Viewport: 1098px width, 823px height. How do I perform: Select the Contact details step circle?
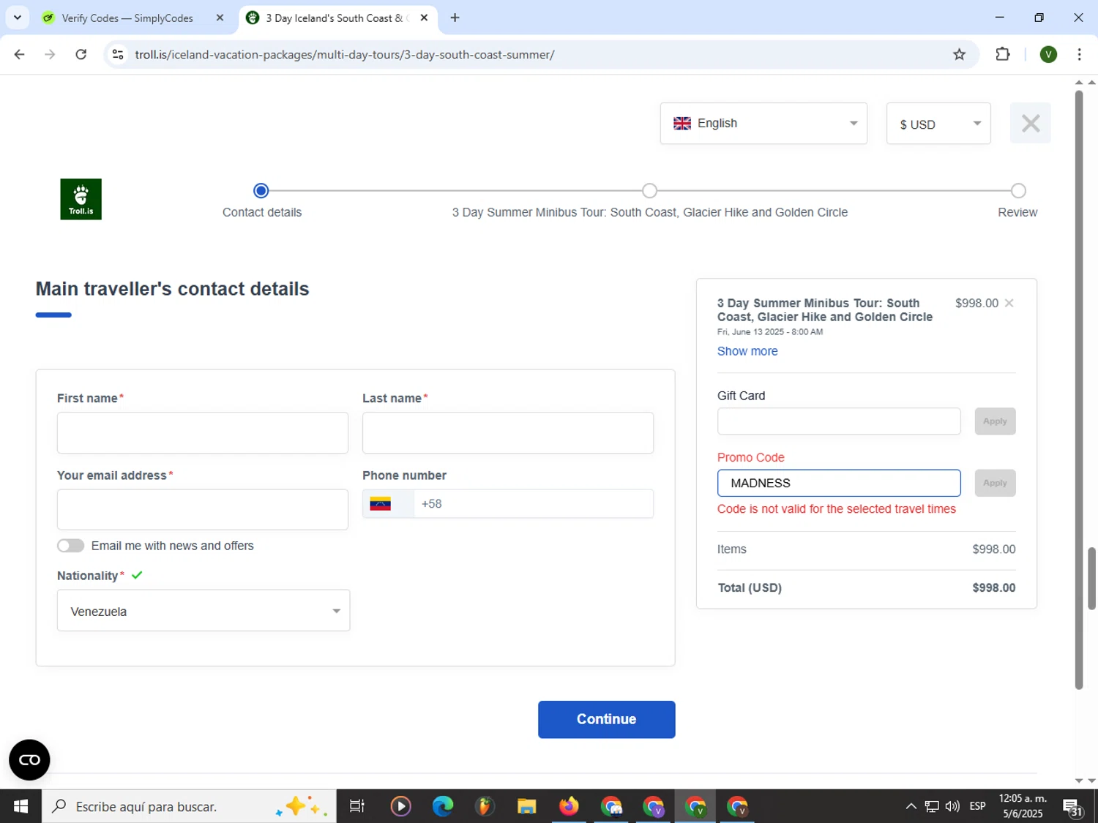261,191
